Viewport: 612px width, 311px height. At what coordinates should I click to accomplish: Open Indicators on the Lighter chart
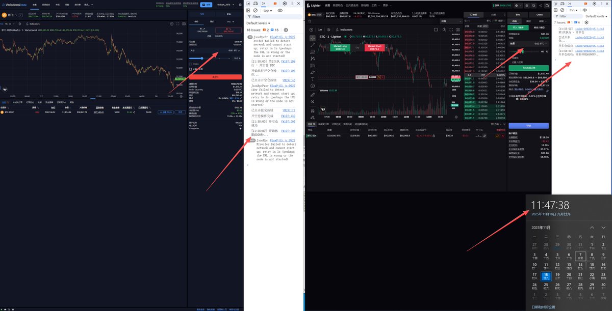click(x=346, y=30)
